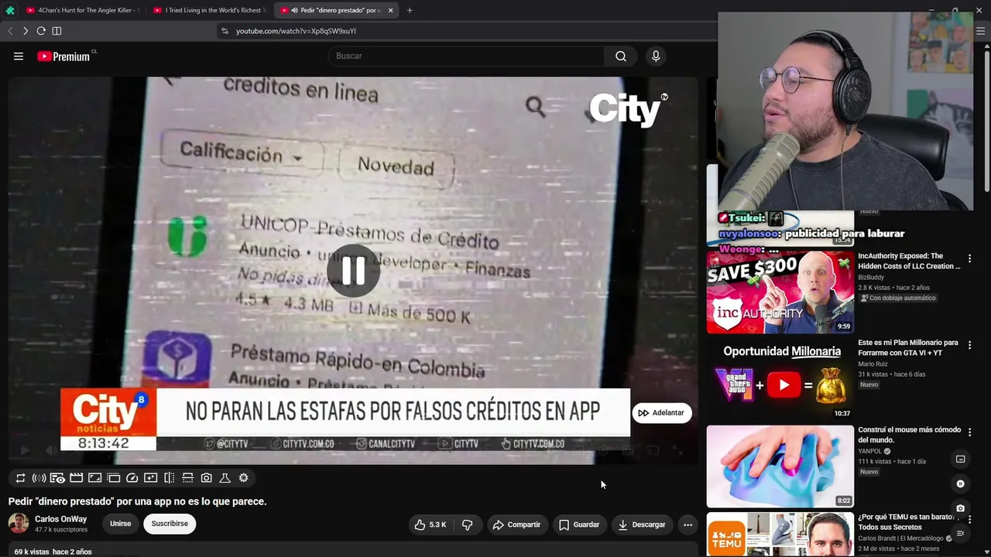Open options for the IncAuthority Exposed video
991x557 pixels.
pyautogui.click(x=969, y=258)
